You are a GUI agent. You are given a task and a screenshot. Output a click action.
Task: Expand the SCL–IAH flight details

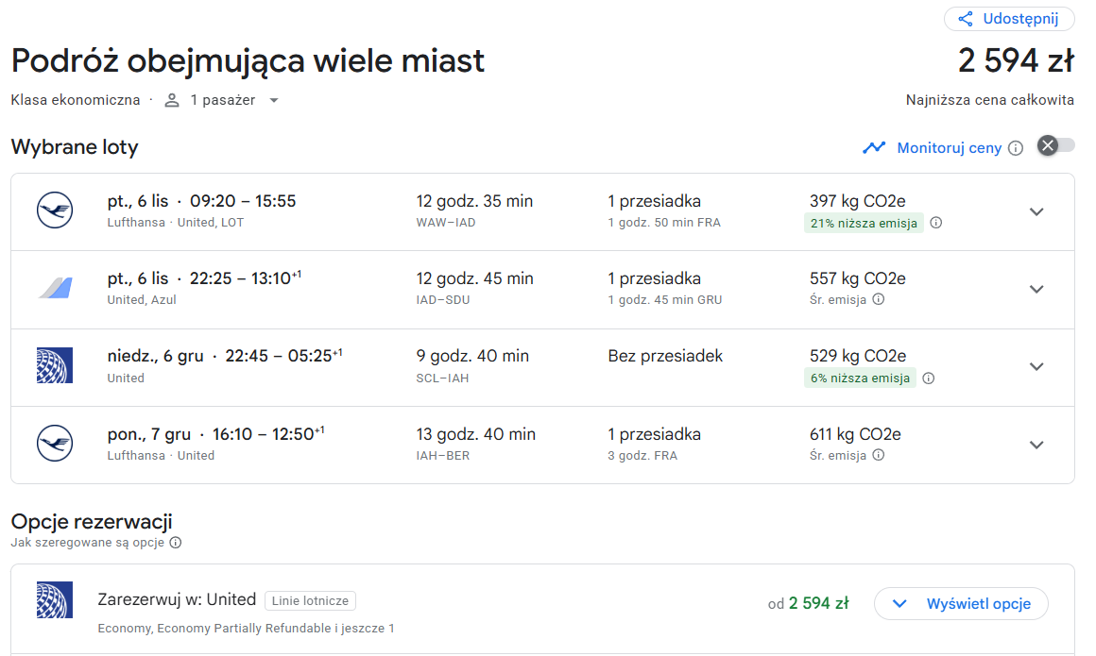(x=1036, y=367)
